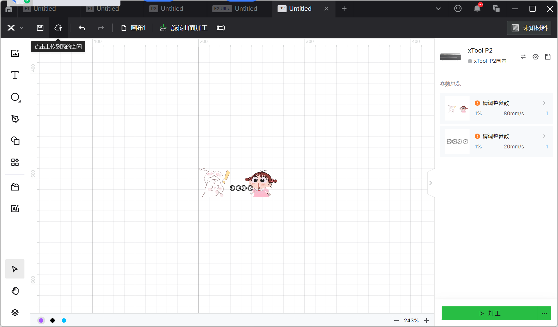Switch to the F2 Ultra Untitled tab

235,9
